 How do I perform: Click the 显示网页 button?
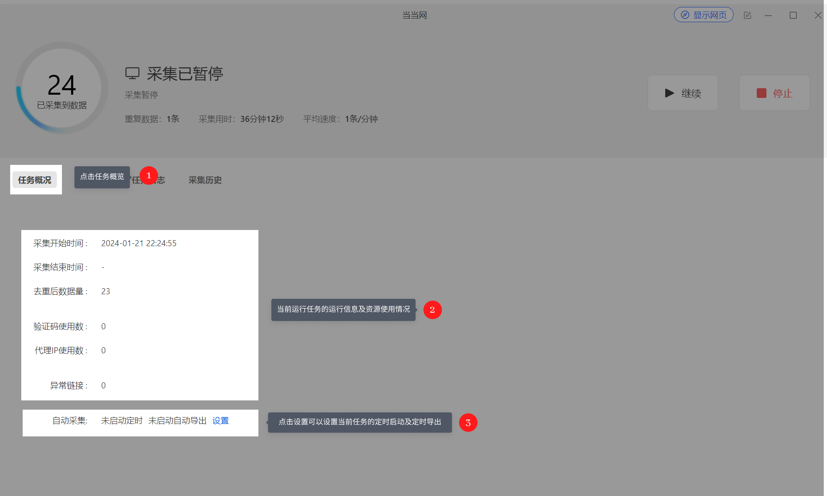coord(704,15)
